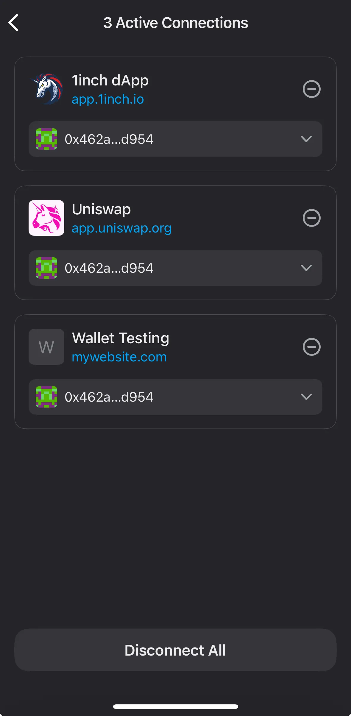351x716 pixels.
Task: Click the Uniswap connection name
Action: click(101, 209)
